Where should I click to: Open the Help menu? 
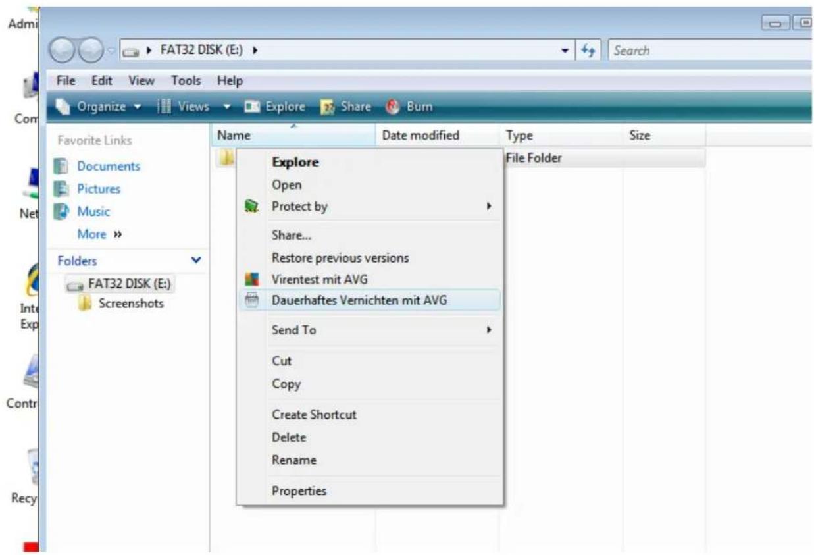click(x=230, y=81)
